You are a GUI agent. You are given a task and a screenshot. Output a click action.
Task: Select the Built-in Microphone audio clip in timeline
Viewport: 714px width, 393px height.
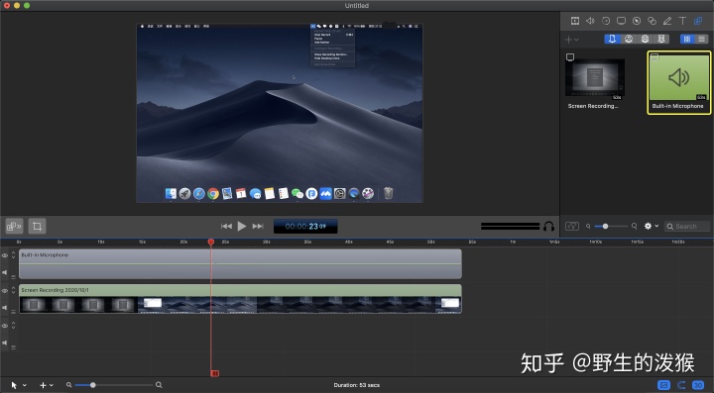click(240, 264)
